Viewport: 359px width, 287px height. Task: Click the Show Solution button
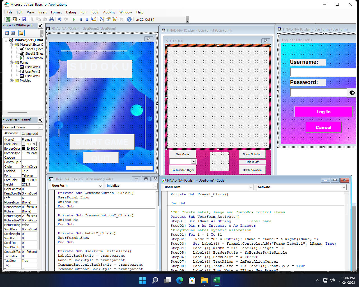(252, 154)
